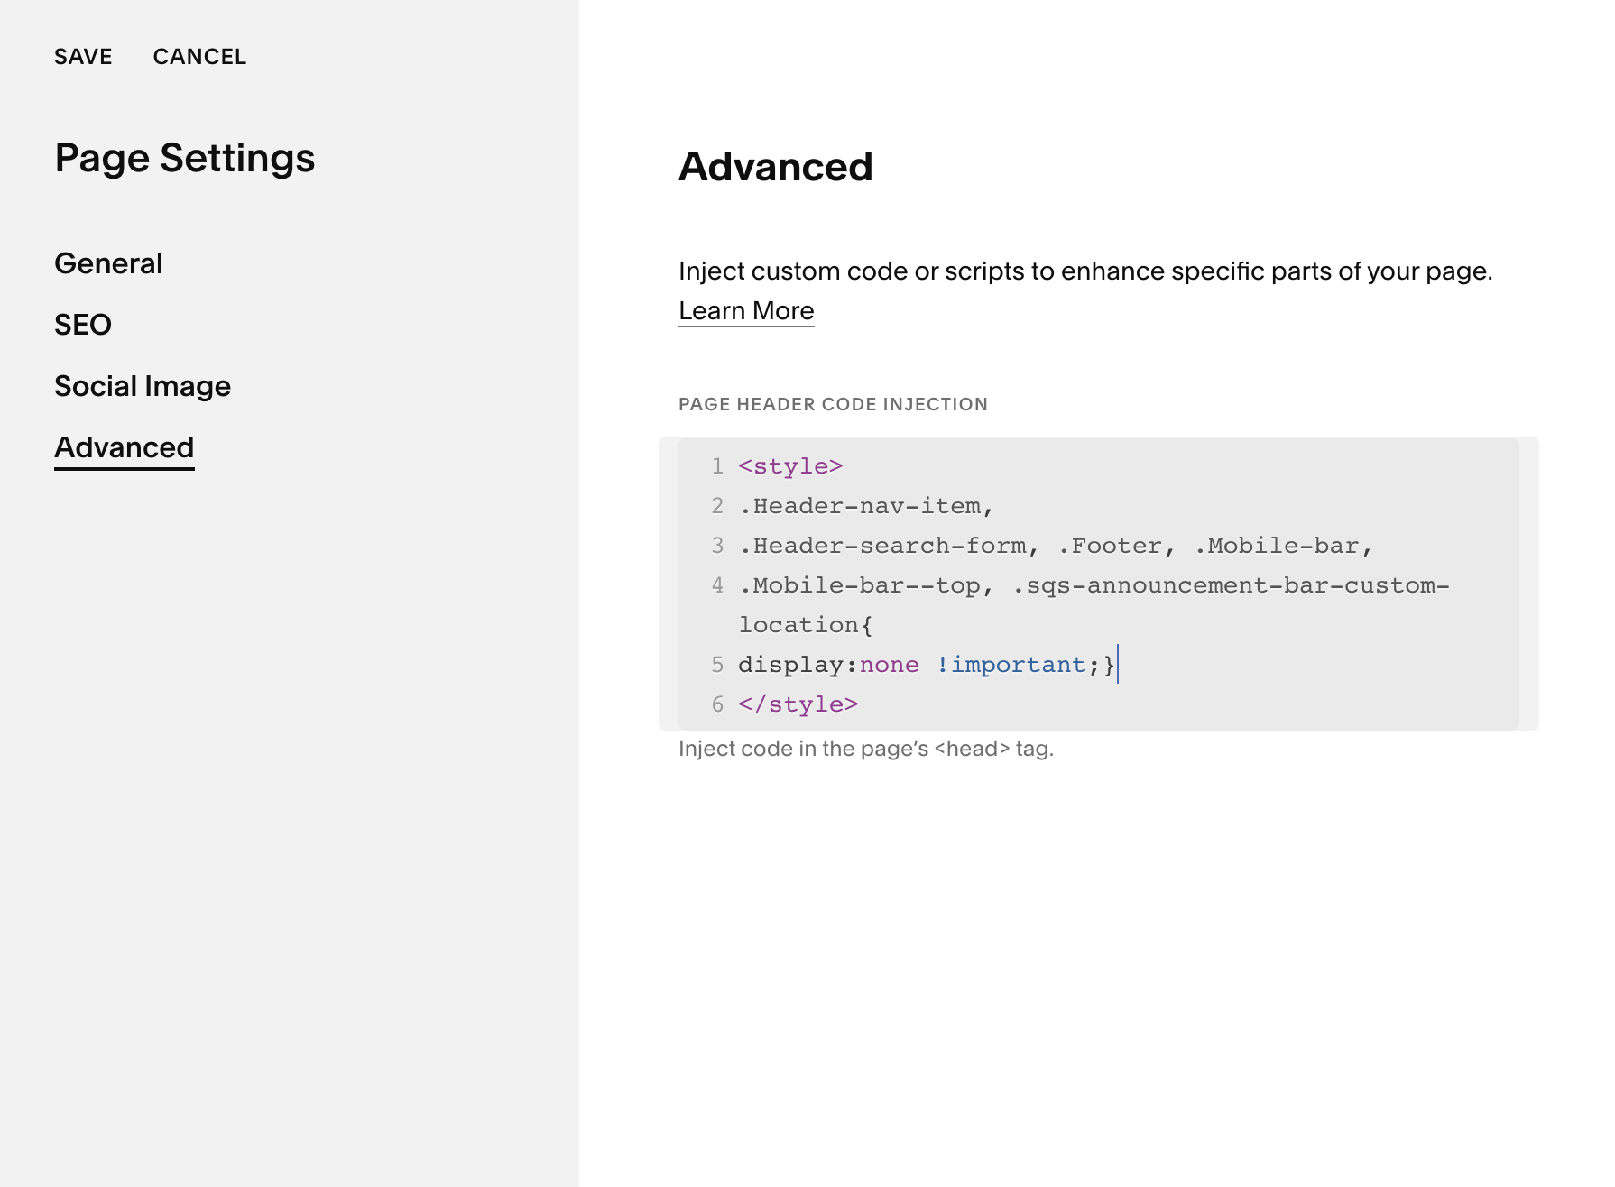Screen dimensions: 1615x1187
Task: Place cursor on the .Header-nav-item line
Action: 865,506
